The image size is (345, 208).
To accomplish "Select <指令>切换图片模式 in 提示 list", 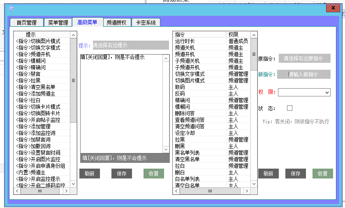I will pos(42,41).
